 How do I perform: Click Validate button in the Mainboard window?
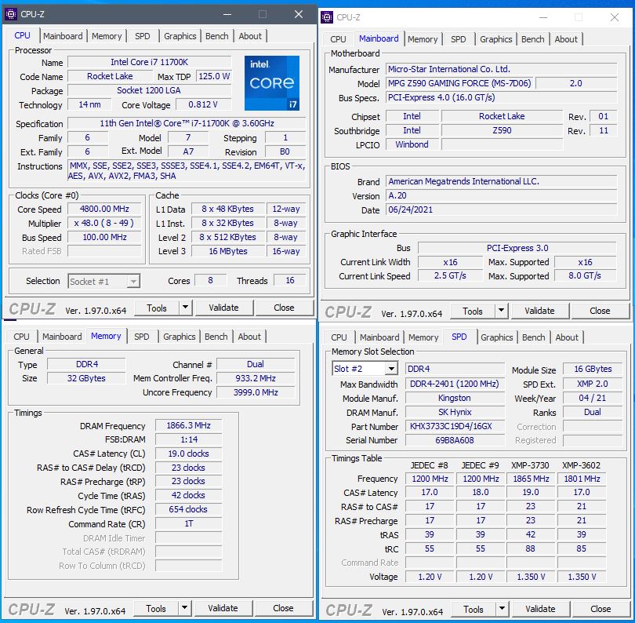click(x=539, y=311)
